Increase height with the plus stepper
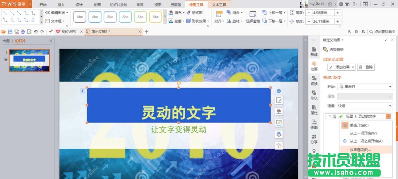 338,13
